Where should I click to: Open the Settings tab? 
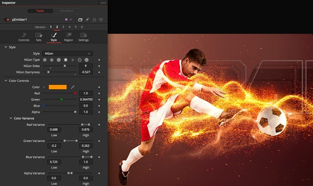pos(83,37)
